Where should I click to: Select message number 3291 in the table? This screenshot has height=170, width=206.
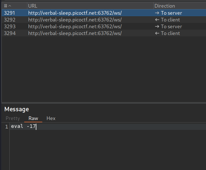9,13
